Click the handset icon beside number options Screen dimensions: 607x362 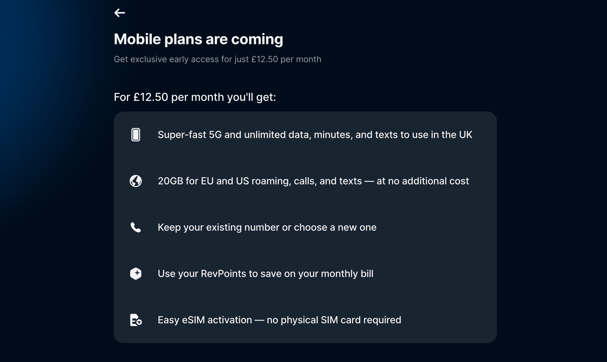tap(136, 227)
